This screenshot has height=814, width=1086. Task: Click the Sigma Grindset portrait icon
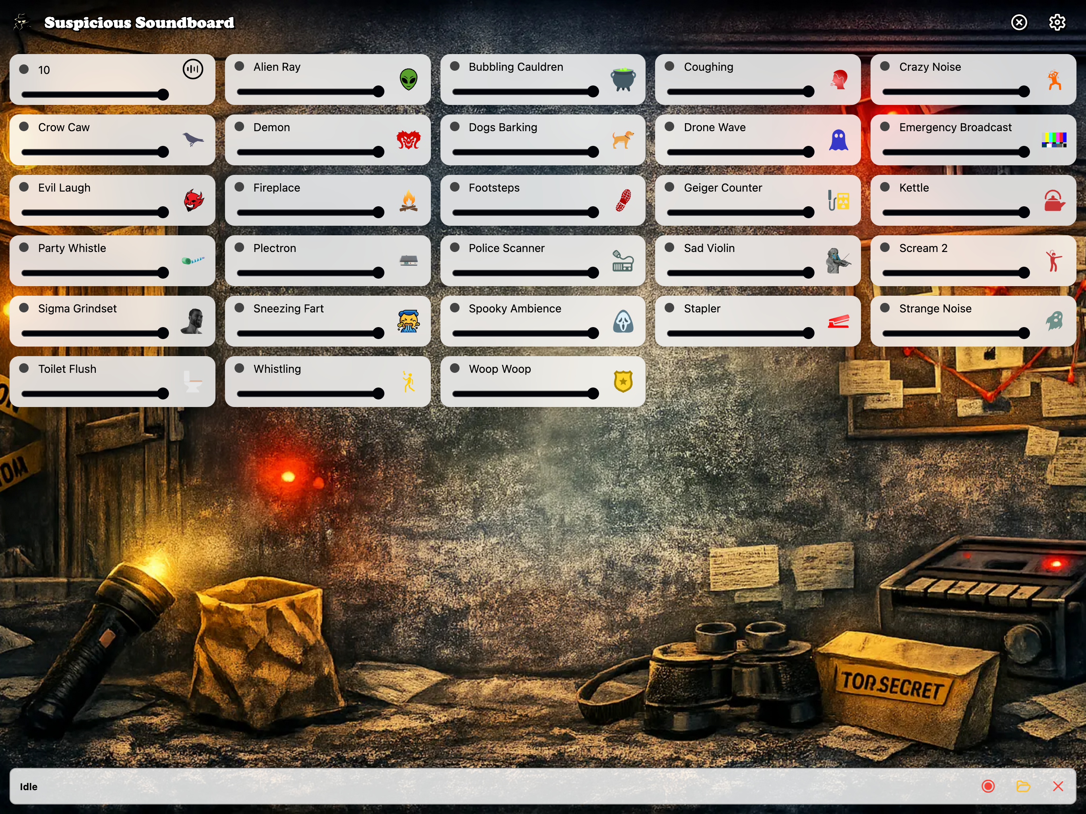(192, 321)
